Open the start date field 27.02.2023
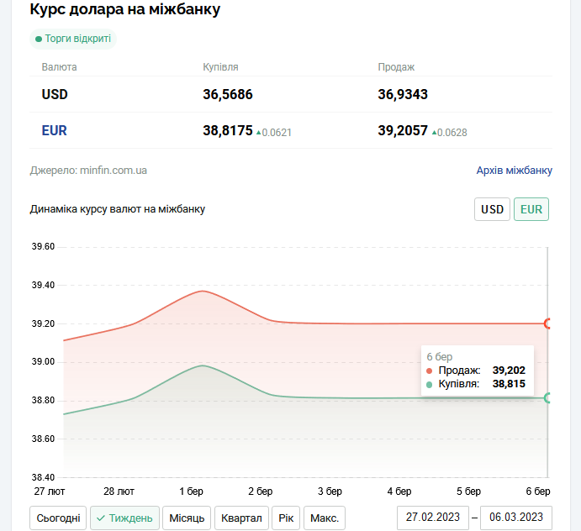581x531 pixels. (432, 517)
